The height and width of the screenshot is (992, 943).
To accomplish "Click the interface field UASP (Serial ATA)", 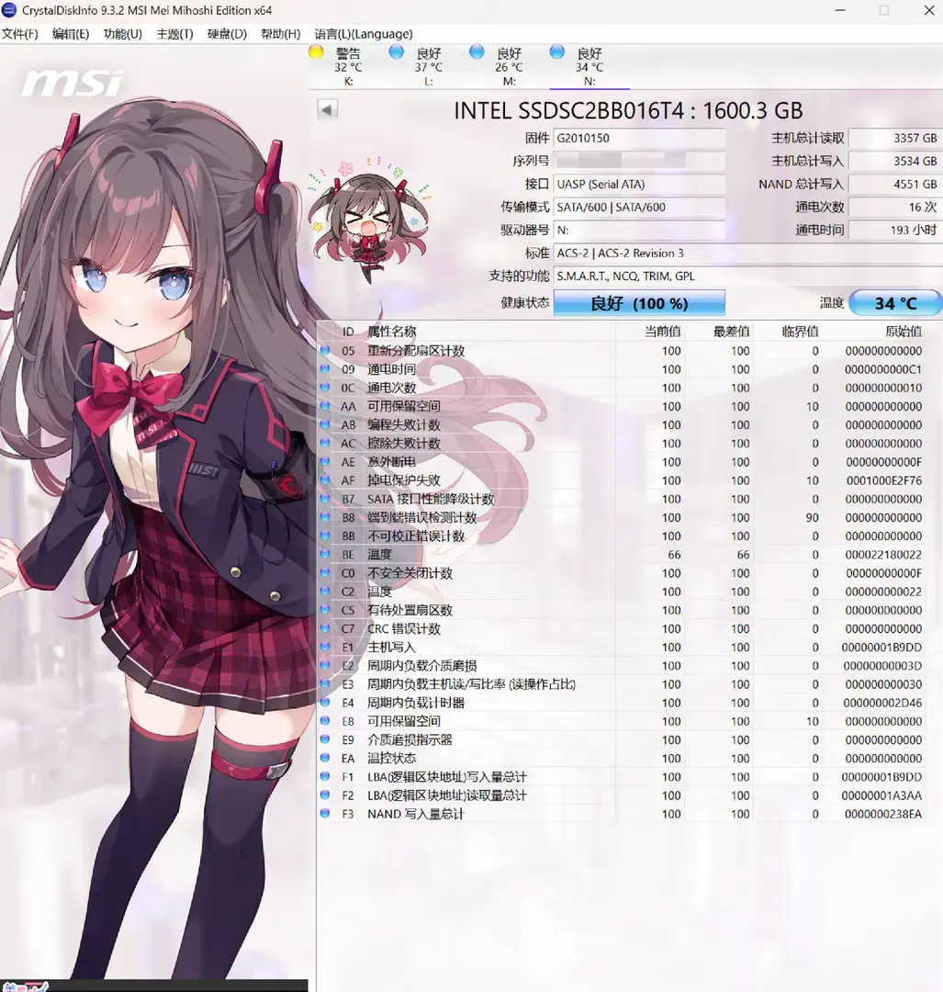I will (639, 184).
